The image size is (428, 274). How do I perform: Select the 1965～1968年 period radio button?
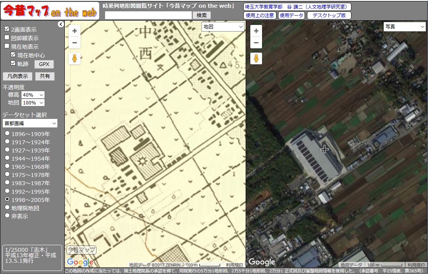click(7, 166)
